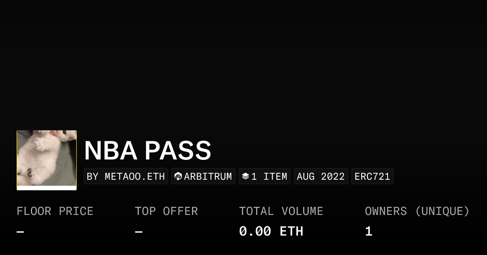Select the ERC721 token standard badge
Image resolution: width=487 pixels, height=255 pixels.
click(x=372, y=176)
